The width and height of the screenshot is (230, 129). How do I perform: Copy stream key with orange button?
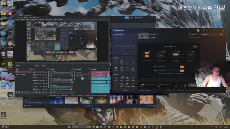coord(182,71)
